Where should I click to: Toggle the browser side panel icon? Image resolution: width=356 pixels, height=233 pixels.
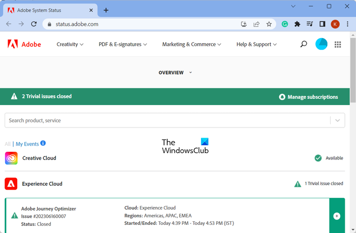[x=322, y=24]
